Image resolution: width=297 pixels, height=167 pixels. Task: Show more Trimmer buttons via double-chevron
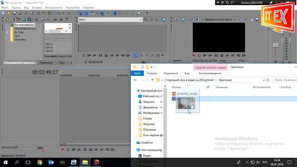coord(162,55)
